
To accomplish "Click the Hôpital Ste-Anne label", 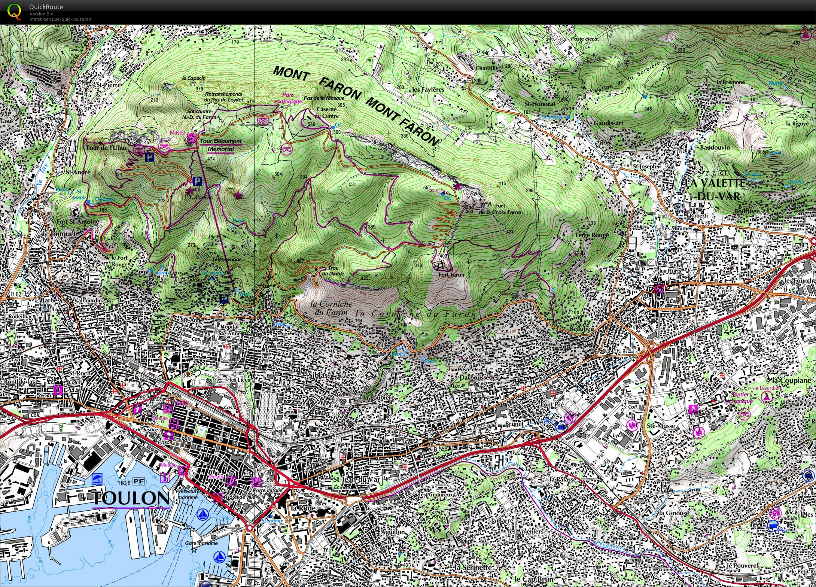I will click(x=229, y=329).
